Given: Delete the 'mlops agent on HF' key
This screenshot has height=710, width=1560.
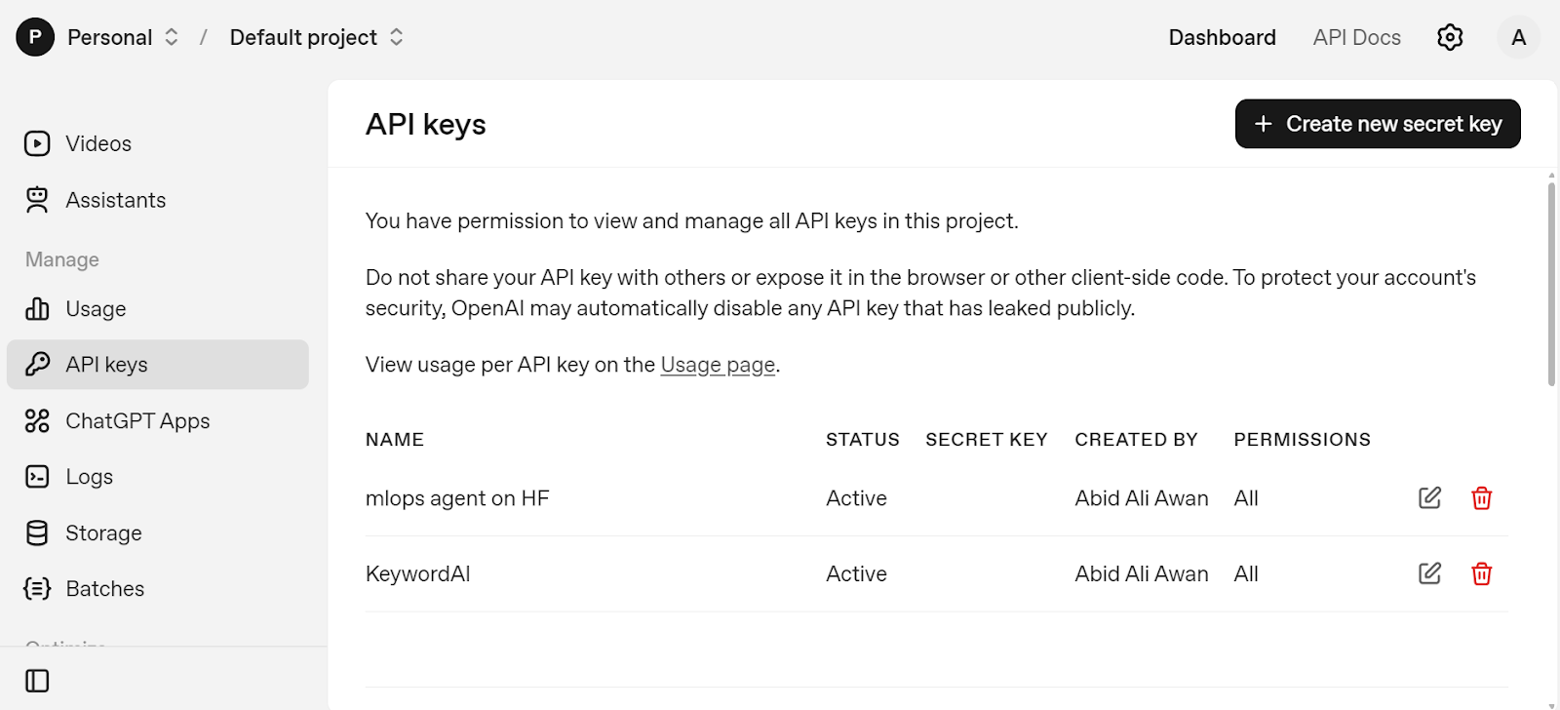Looking at the screenshot, I should [x=1481, y=498].
